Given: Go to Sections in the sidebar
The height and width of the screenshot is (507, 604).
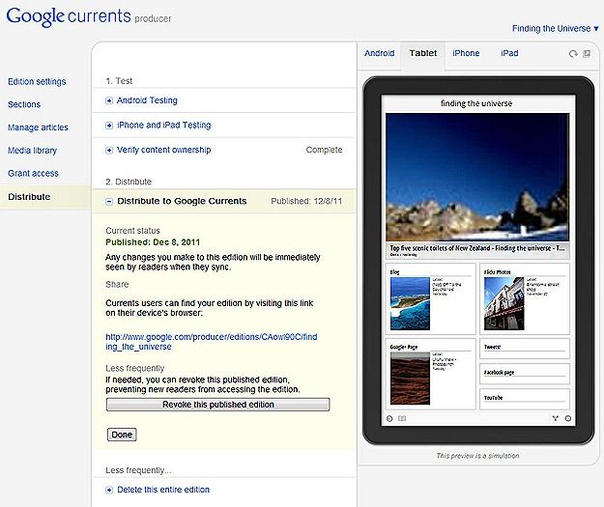Looking at the screenshot, I should 24,104.
